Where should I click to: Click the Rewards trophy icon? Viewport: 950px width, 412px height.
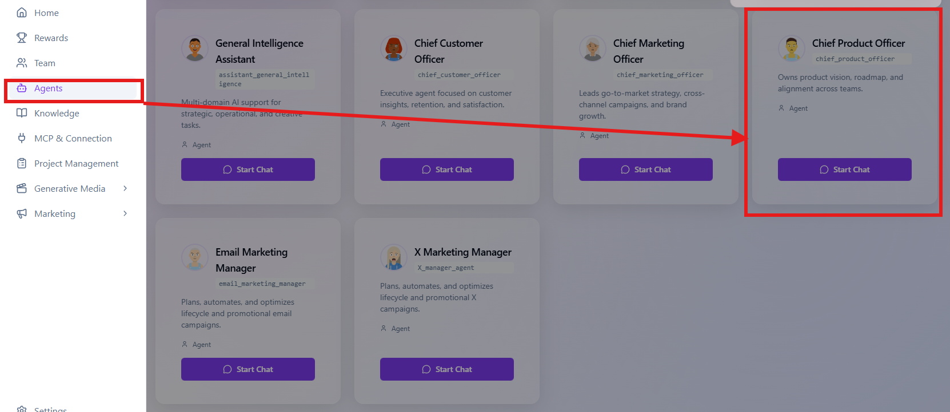click(x=21, y=38)
